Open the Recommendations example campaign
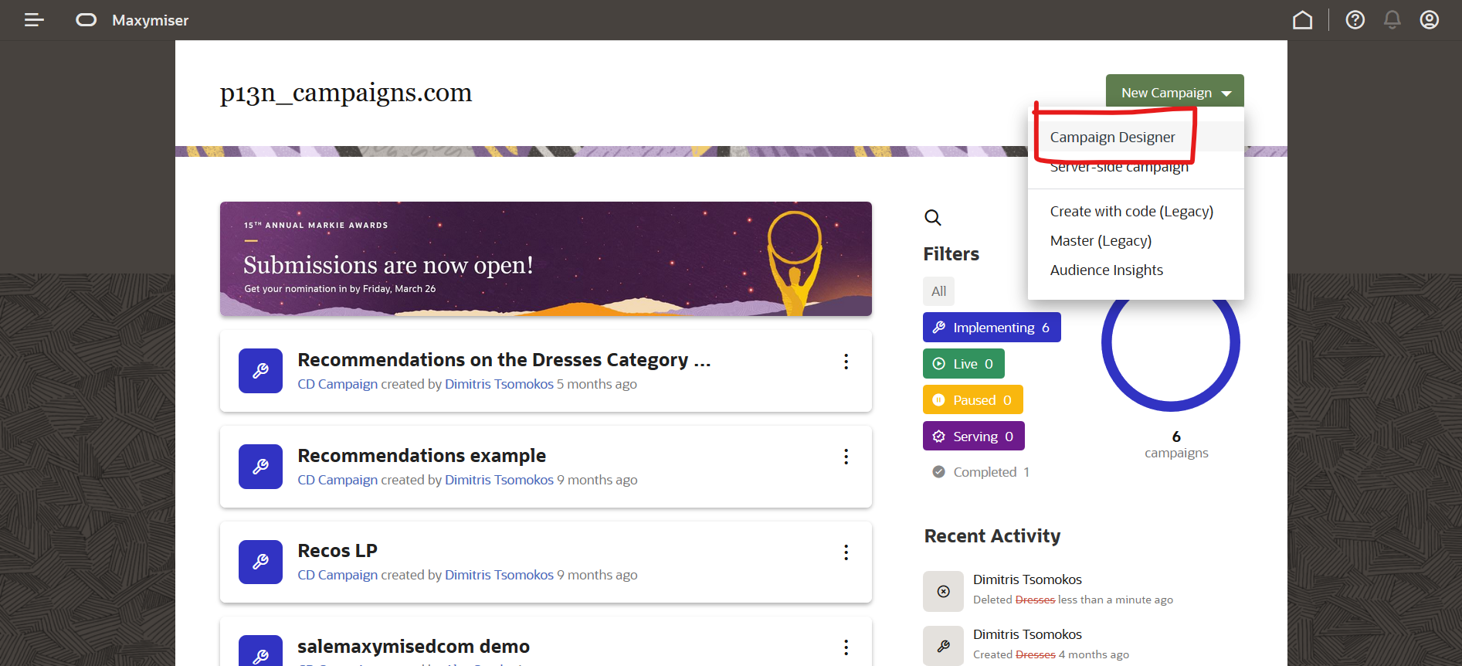 422,456
